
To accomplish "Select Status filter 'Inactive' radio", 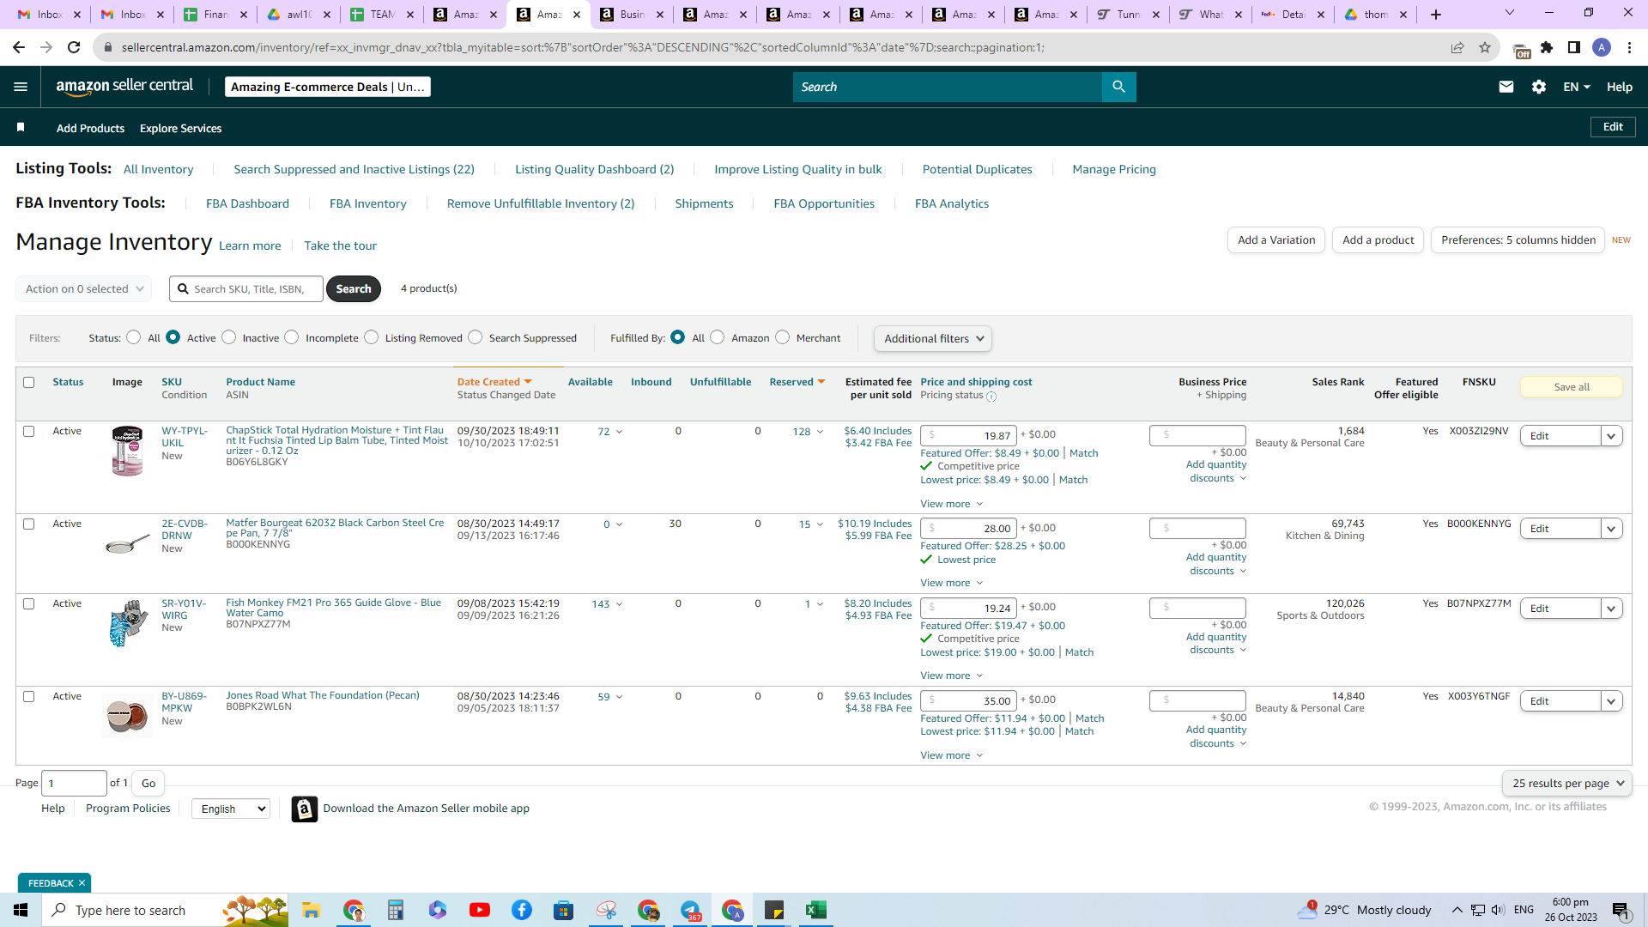I will pyautogui.click(x=229, y=337).
